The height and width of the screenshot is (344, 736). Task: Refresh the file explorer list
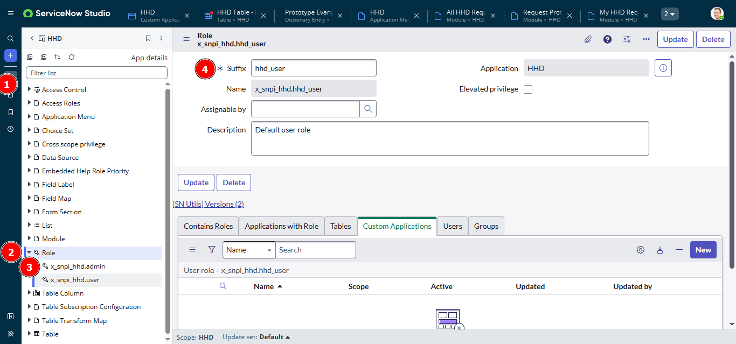click(72, 57)
